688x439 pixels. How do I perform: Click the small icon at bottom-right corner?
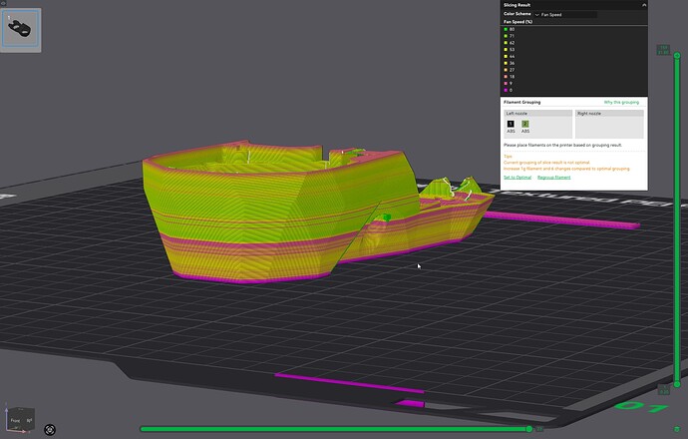pyautogui.click(x=677, y=429)
